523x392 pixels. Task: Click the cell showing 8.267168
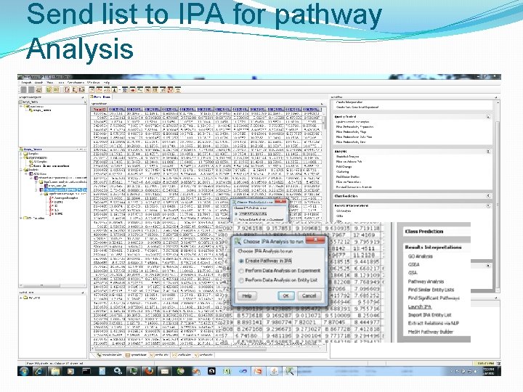click(249, 330)
